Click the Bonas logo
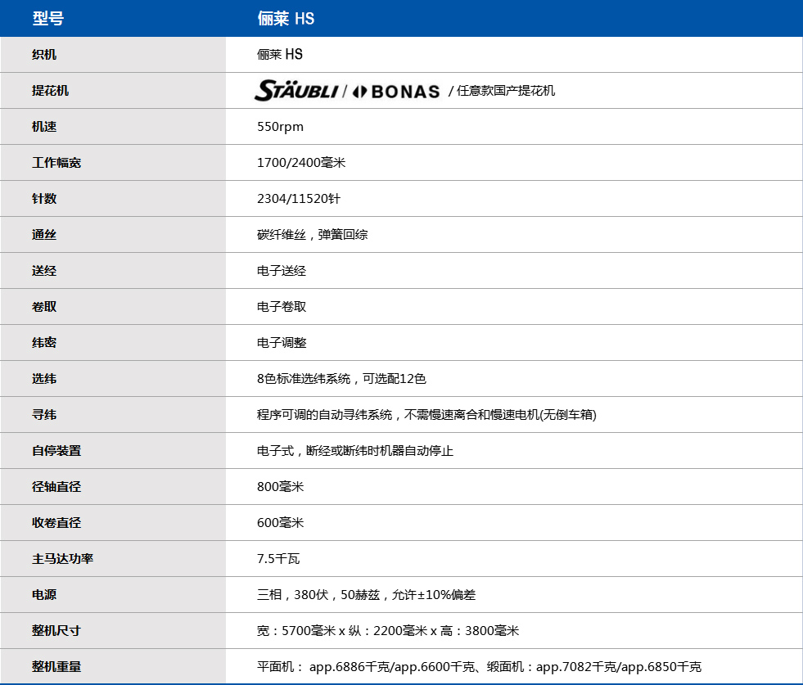803x685 pixels. point(396,92)
